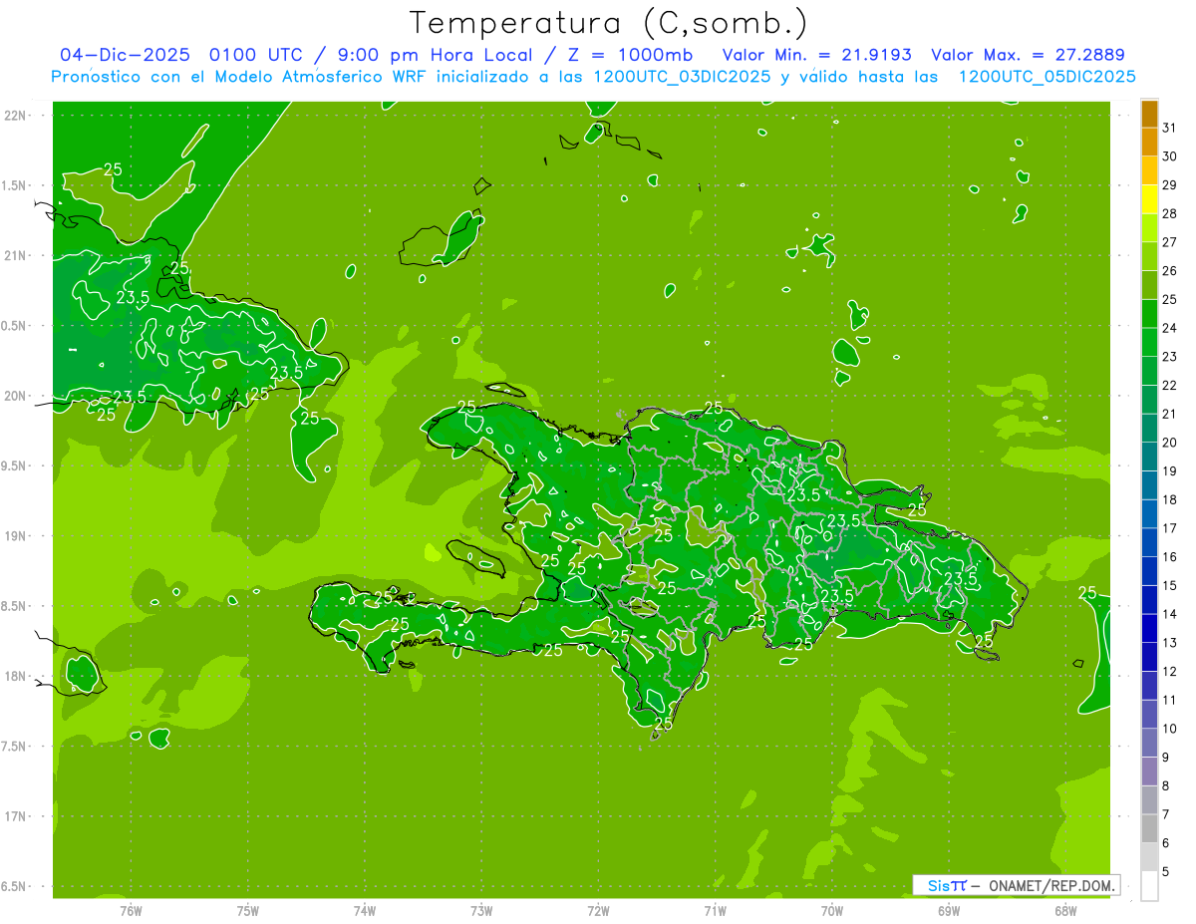This screenshot has width=1196, height=924.
Task: Click legend value '14'
Action: point(1170,614)
